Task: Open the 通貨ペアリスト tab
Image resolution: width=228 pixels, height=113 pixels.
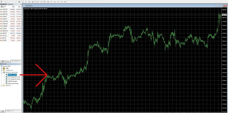Action: [x=5, y=61]
